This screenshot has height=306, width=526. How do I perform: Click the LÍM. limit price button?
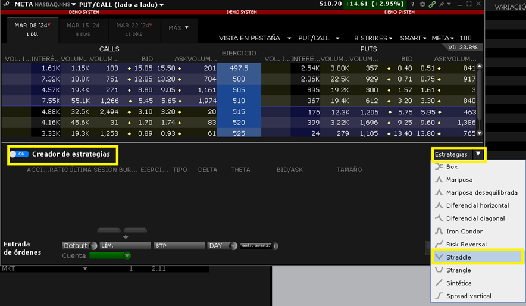pyautogui.click(x=125, y=246)
